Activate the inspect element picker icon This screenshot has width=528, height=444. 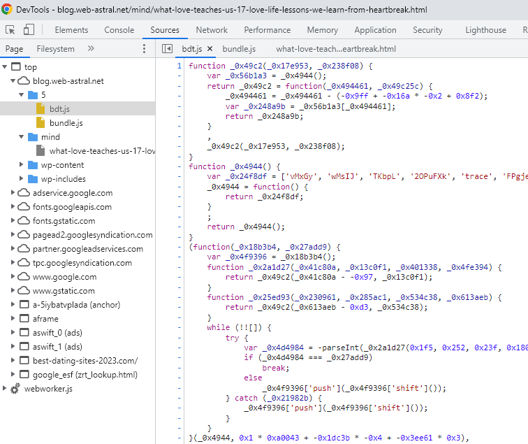pyautogui.click(x=10, y=30)
